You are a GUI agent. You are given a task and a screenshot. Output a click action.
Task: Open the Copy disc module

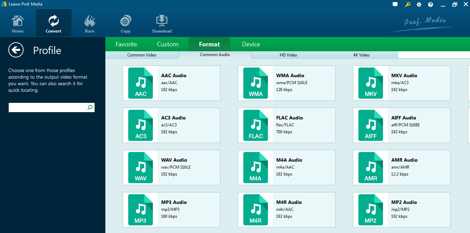(x=125, y=24)
